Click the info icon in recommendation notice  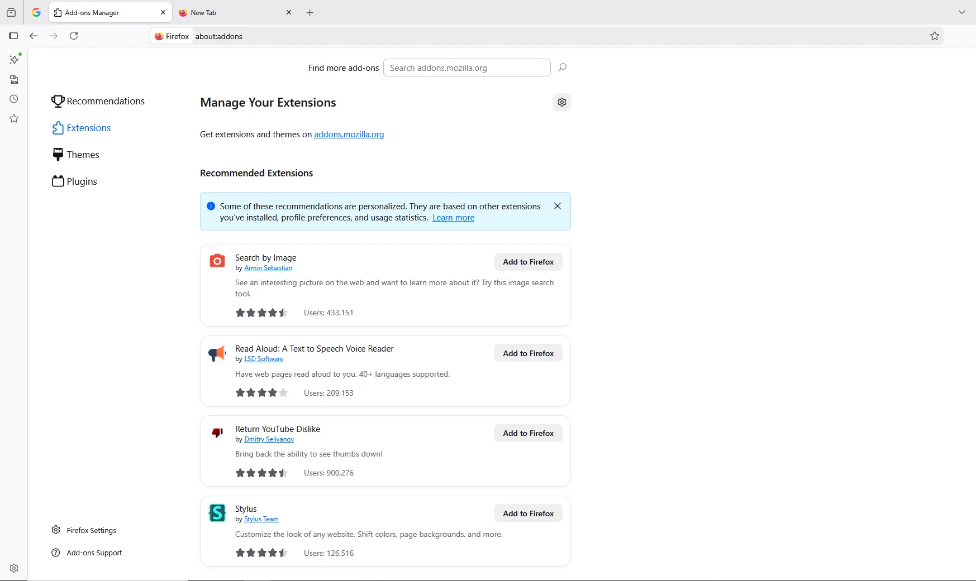211,206
